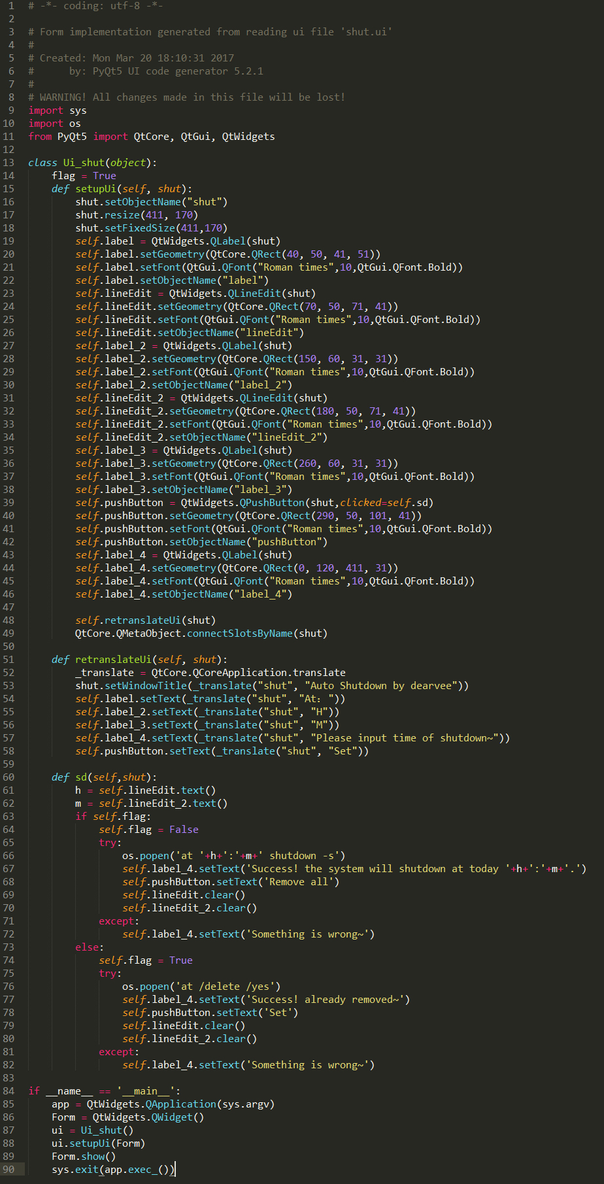
Task: Click the "if self.flag:" statement
Action: 113,817
